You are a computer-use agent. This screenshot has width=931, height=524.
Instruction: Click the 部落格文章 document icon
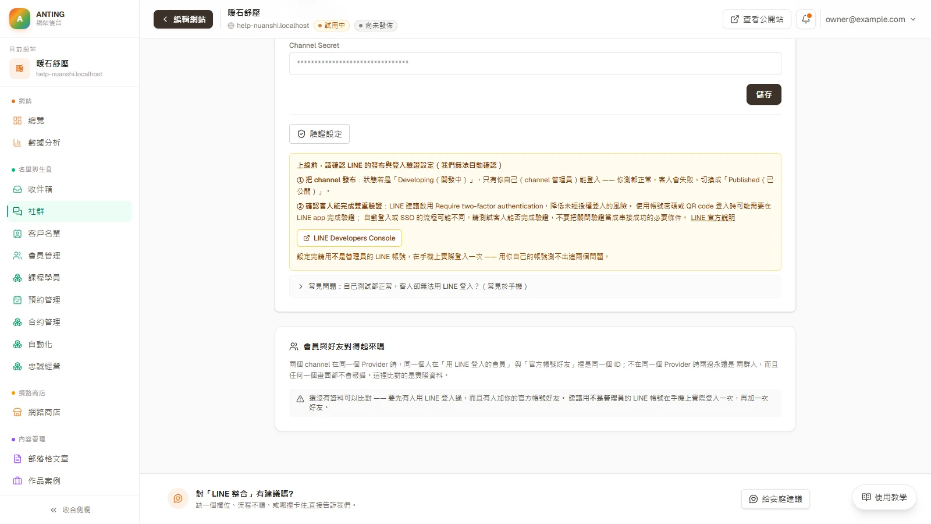pyautogui.click(x=17, y=459)
